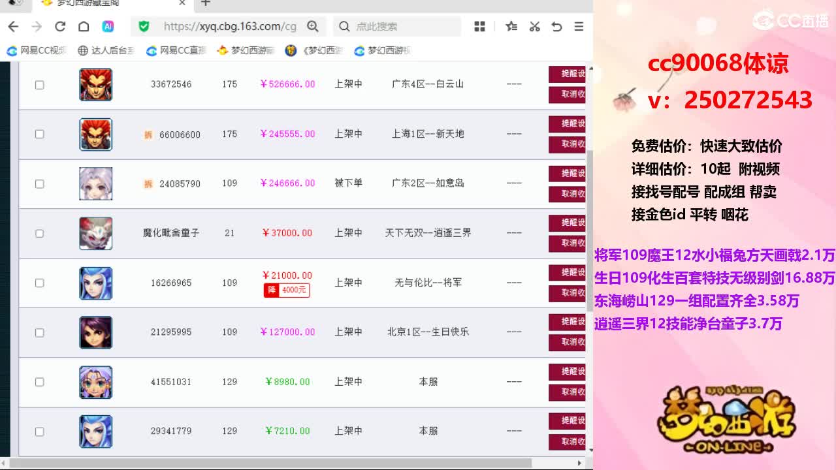Tick the checkbox for role 33672546
The image size is (836, 470).
(39, 85)
